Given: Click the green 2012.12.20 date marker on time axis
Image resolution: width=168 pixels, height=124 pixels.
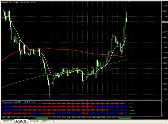Looking at the screenshot, I should (x=125, y=118).
